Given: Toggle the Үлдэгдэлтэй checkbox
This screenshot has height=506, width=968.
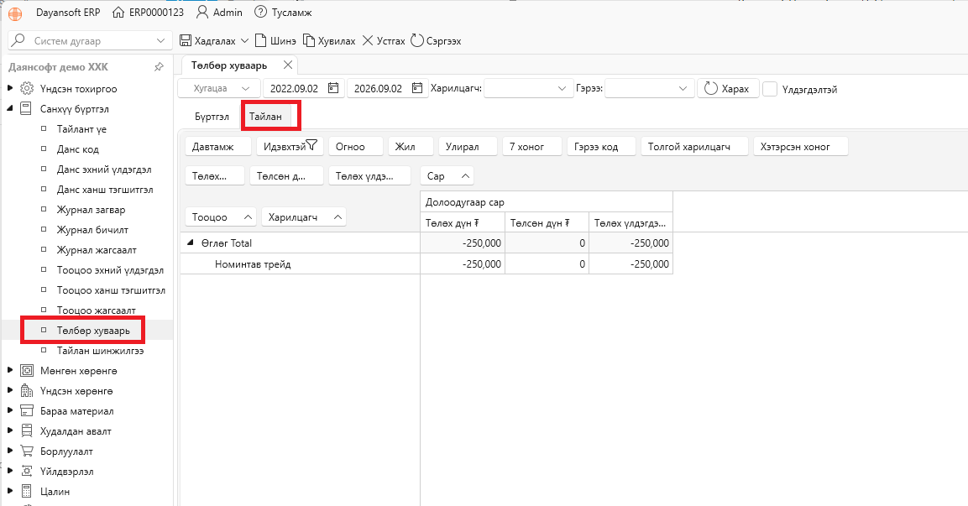Looking at the screenshot, I should [770, 89].
